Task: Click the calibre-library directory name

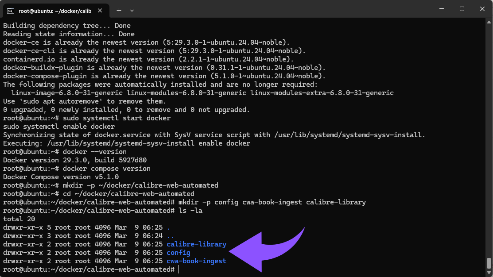Action: pos(196,244)
